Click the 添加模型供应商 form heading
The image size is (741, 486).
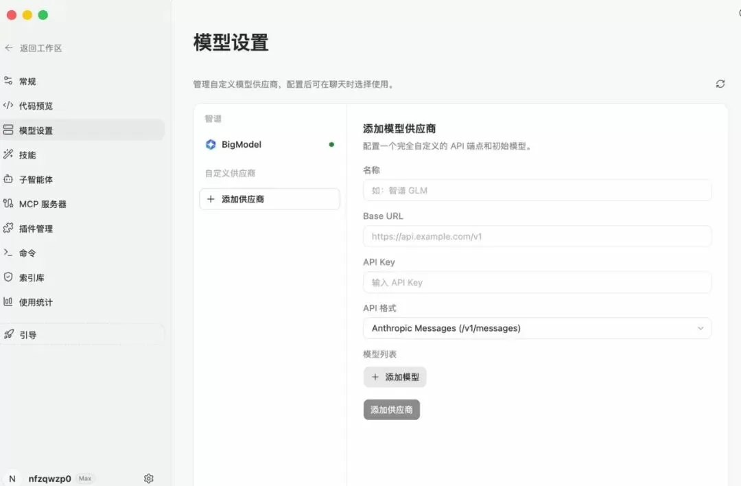click(399, 128)
